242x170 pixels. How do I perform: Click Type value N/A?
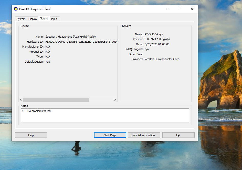click(x=48, y=56)
